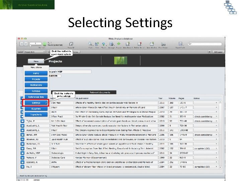Choose Publications in the menu choice list
Viewport: 241px width, 181px height.
pos(36,85)
